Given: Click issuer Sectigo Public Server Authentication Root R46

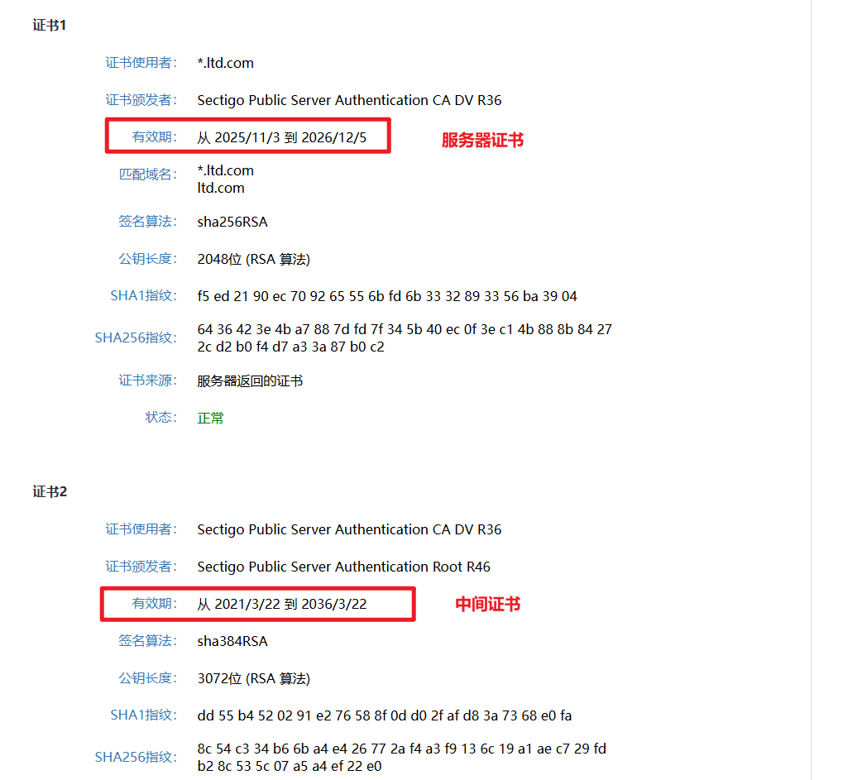Looking at the screenshot, I should tap(343, 567).
